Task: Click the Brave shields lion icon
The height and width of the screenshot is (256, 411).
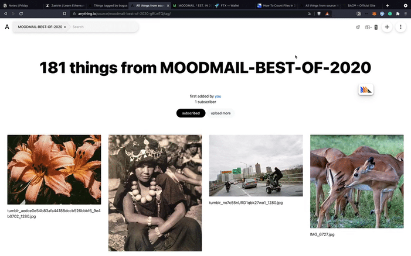Action: point(319,13)
